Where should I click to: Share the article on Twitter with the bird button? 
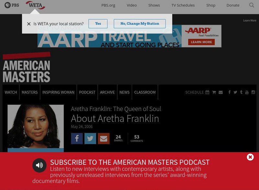(90, 139)
